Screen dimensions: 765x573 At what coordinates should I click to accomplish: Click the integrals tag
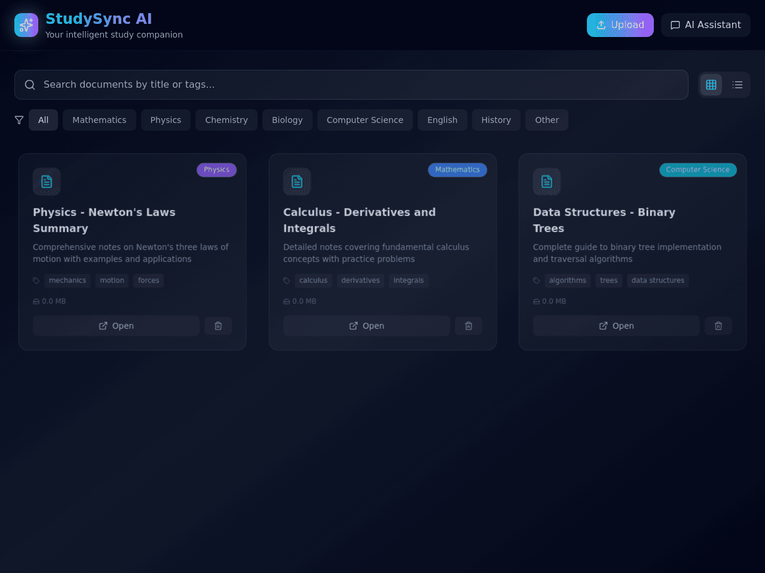[409, 281]
